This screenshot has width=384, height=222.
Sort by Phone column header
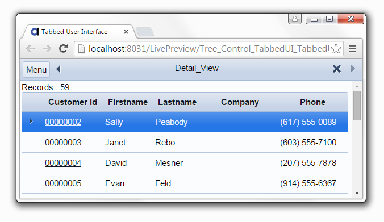click(x=312, y=102)
